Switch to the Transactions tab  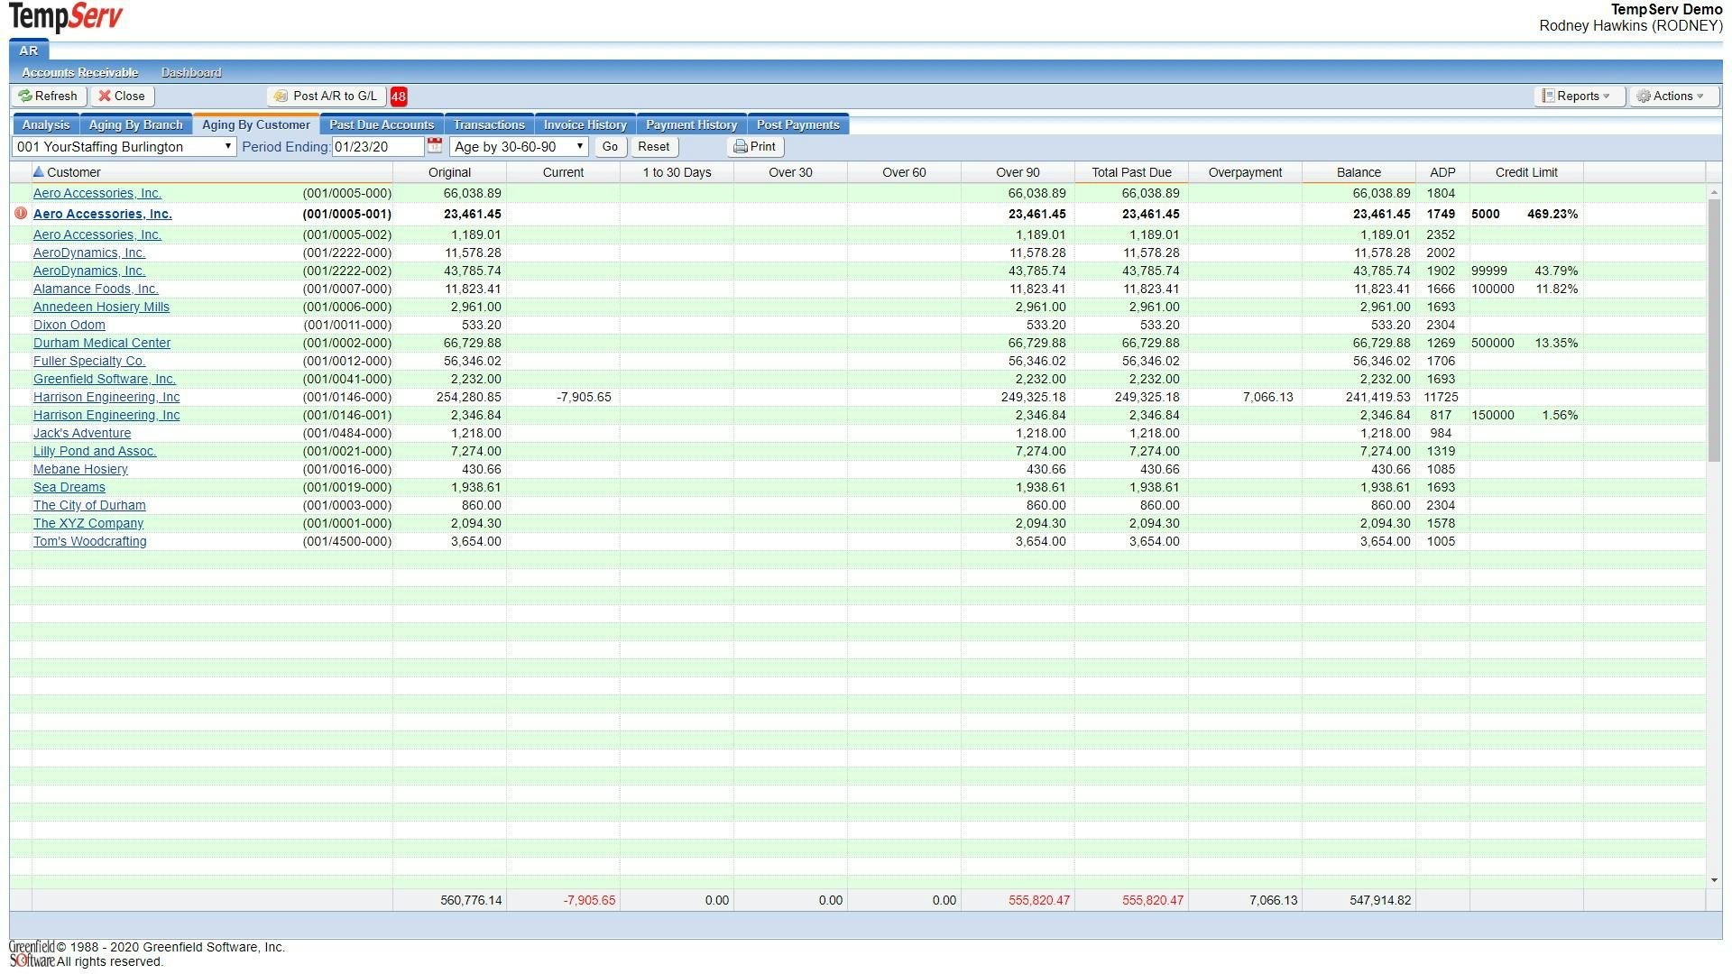pyautogui.click(x=489, y=124)
